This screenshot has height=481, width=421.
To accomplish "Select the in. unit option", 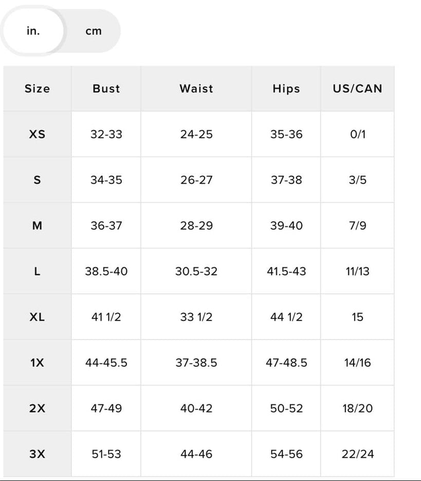I will pos(33,30).
